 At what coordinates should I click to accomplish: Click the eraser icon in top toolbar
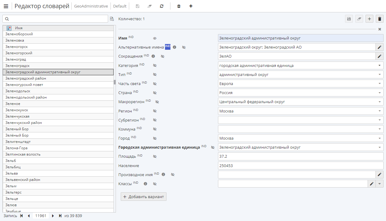(150, 6)
